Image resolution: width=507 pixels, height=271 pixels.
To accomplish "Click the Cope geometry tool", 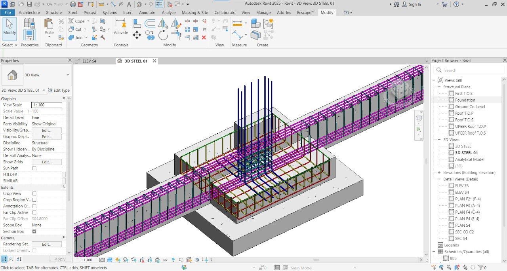I will [x=78, y=21].
